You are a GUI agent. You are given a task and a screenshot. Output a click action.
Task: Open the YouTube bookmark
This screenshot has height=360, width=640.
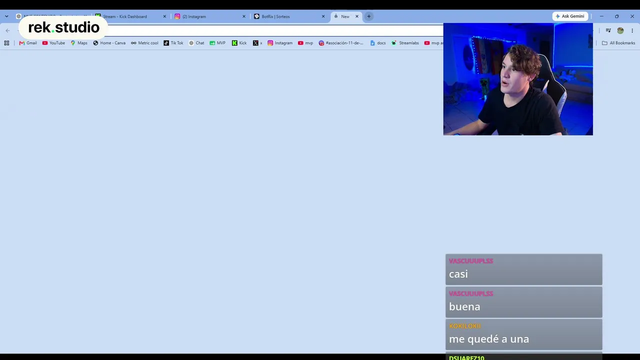[53, 43]
